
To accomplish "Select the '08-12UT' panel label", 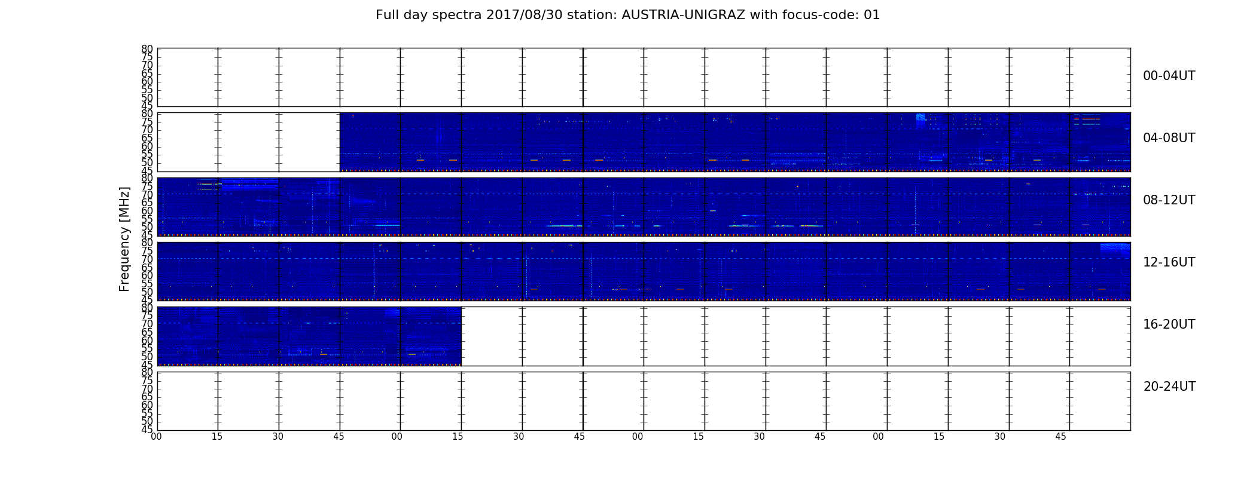I will (x=1169, y=200).
